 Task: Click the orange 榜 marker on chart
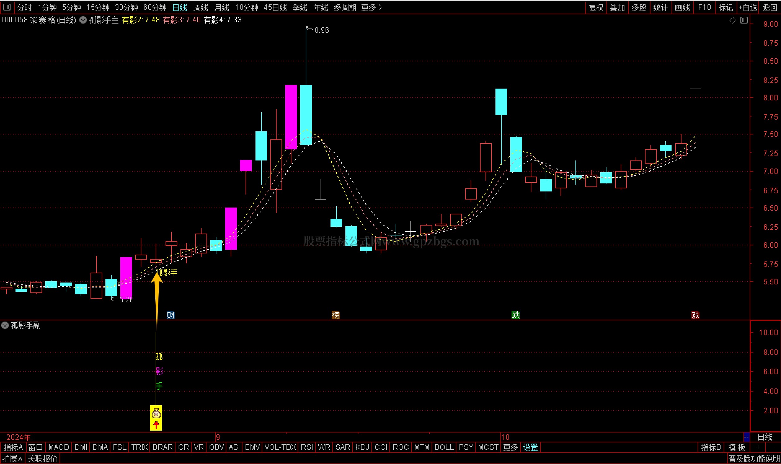pos(335,315)
